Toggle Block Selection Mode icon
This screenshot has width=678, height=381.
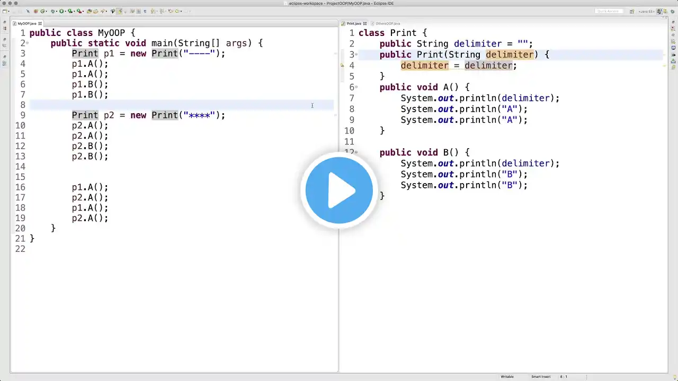click(139, 11)
